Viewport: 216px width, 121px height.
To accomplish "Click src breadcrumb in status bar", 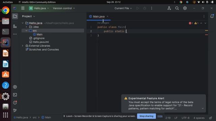I will pos(34,117).
